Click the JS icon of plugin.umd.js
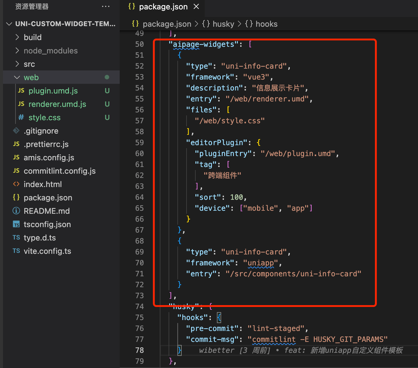The height and width of the screenshot is (368, 418). coord(21,90)
